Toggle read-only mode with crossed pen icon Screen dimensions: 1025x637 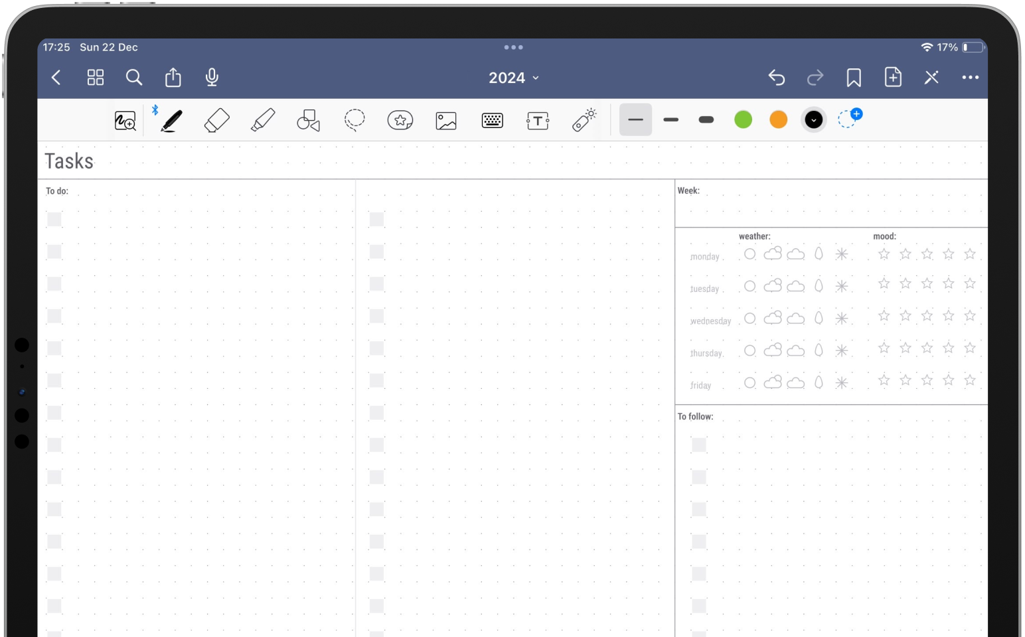click(931, 78)
